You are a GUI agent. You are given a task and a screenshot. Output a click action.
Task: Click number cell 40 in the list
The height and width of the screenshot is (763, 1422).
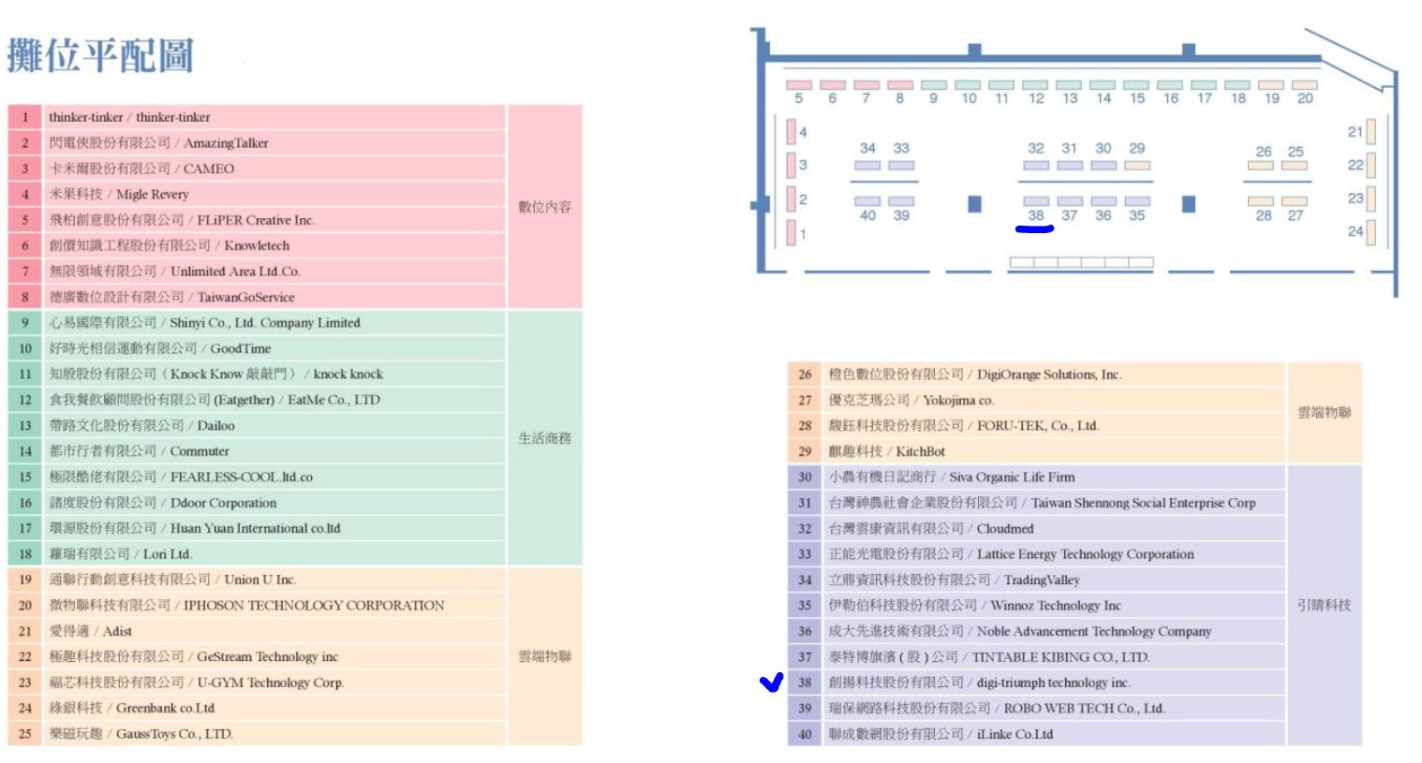[x=805, y=734]
